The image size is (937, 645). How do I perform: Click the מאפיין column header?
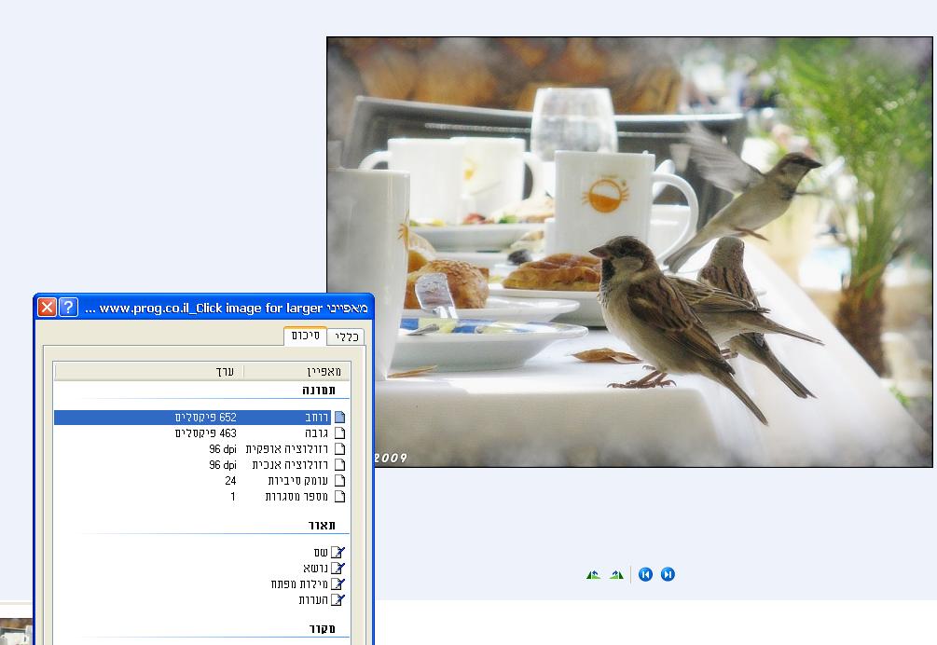pos(297,372)
